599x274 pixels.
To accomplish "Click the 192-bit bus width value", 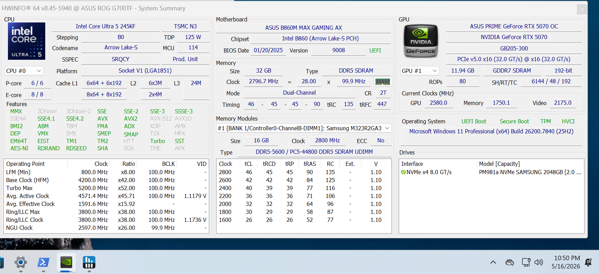I will pos(563,71).
